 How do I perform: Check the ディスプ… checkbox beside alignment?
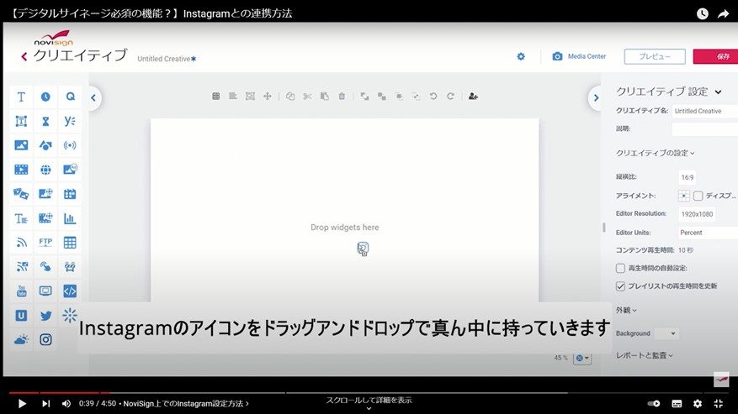698,196
